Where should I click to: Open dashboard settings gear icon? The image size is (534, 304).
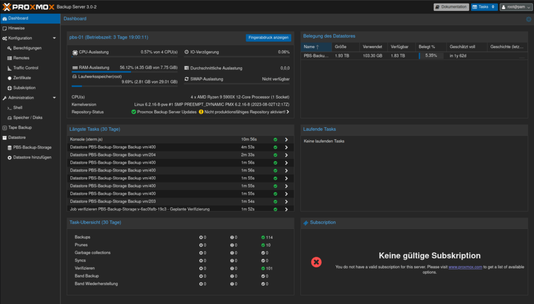tap(529, 19)
